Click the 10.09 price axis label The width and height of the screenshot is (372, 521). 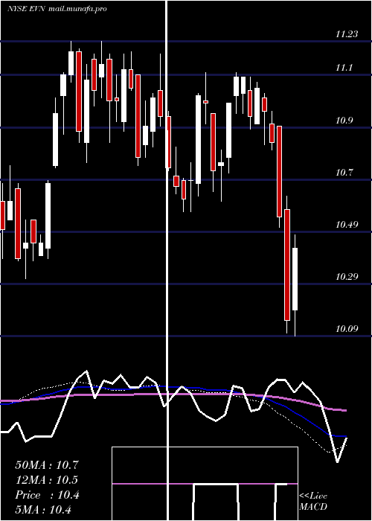[x=347, y=329]
